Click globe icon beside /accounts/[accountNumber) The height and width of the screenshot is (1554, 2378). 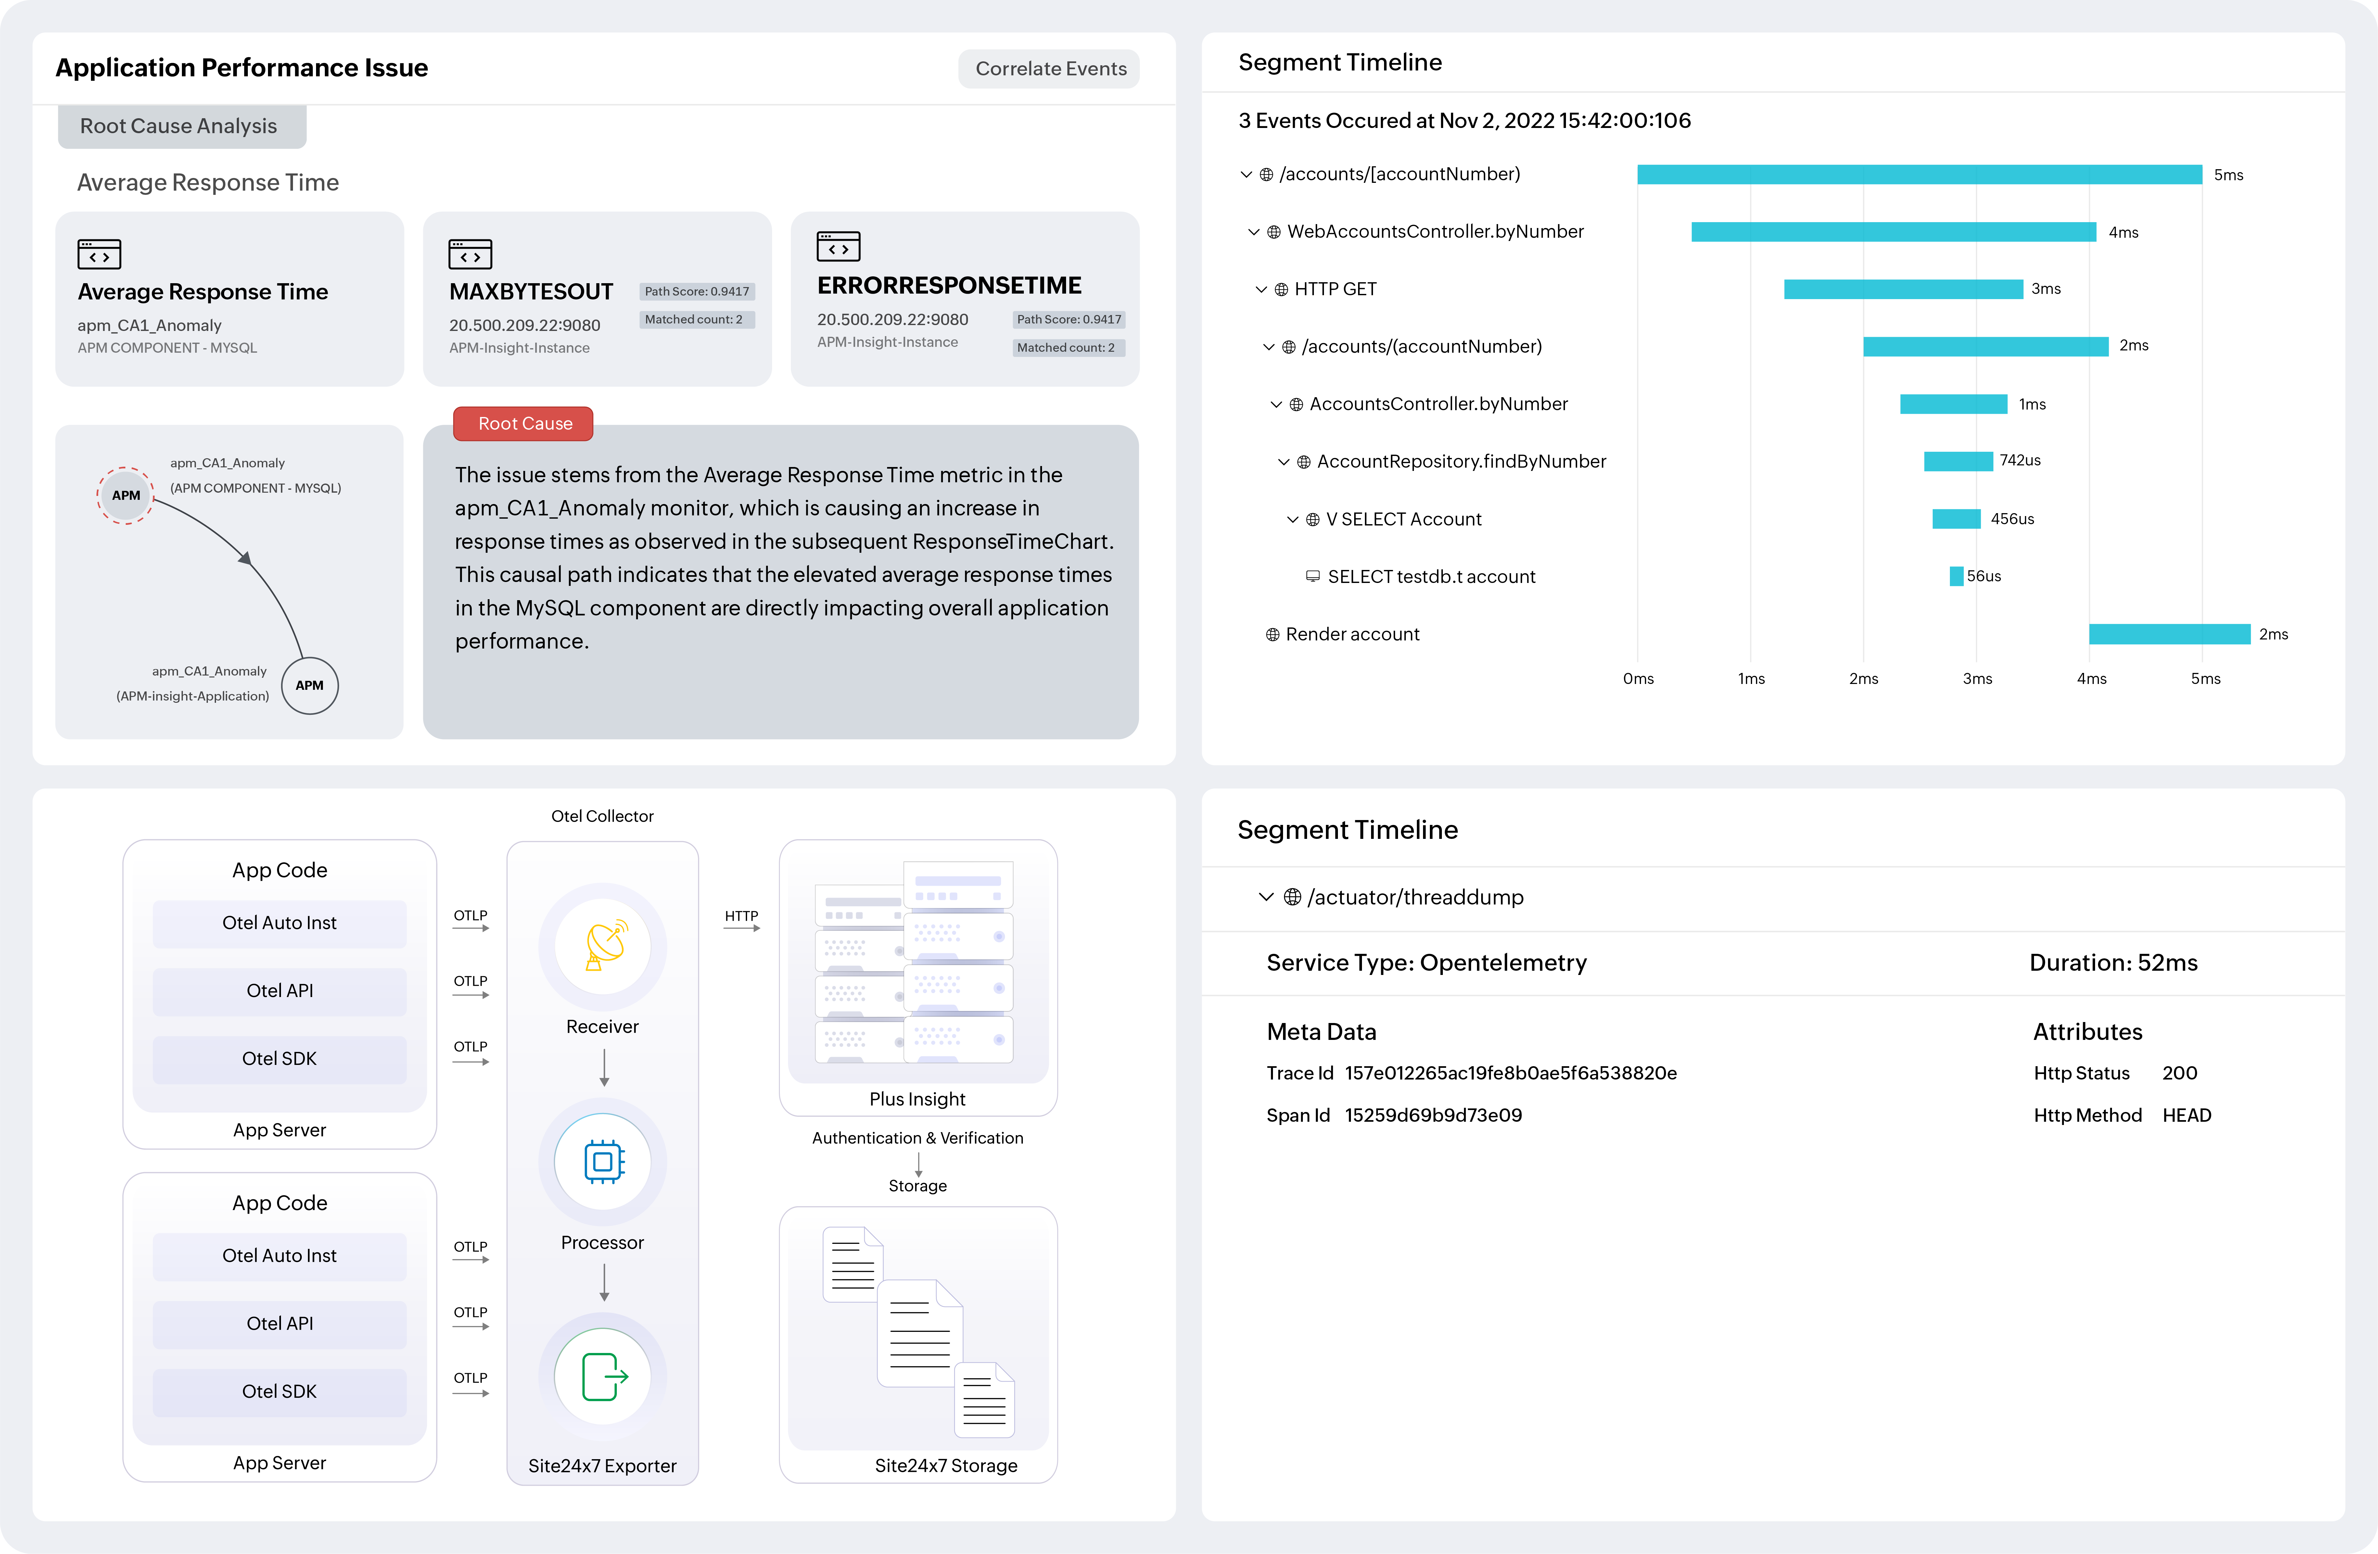pyautogui.click(x=1266, y=175)
